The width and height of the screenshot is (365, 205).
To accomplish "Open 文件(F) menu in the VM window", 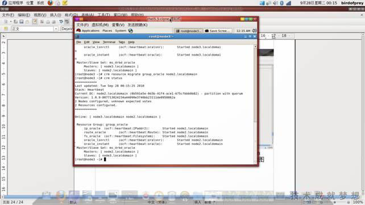I will coord(82,24).
